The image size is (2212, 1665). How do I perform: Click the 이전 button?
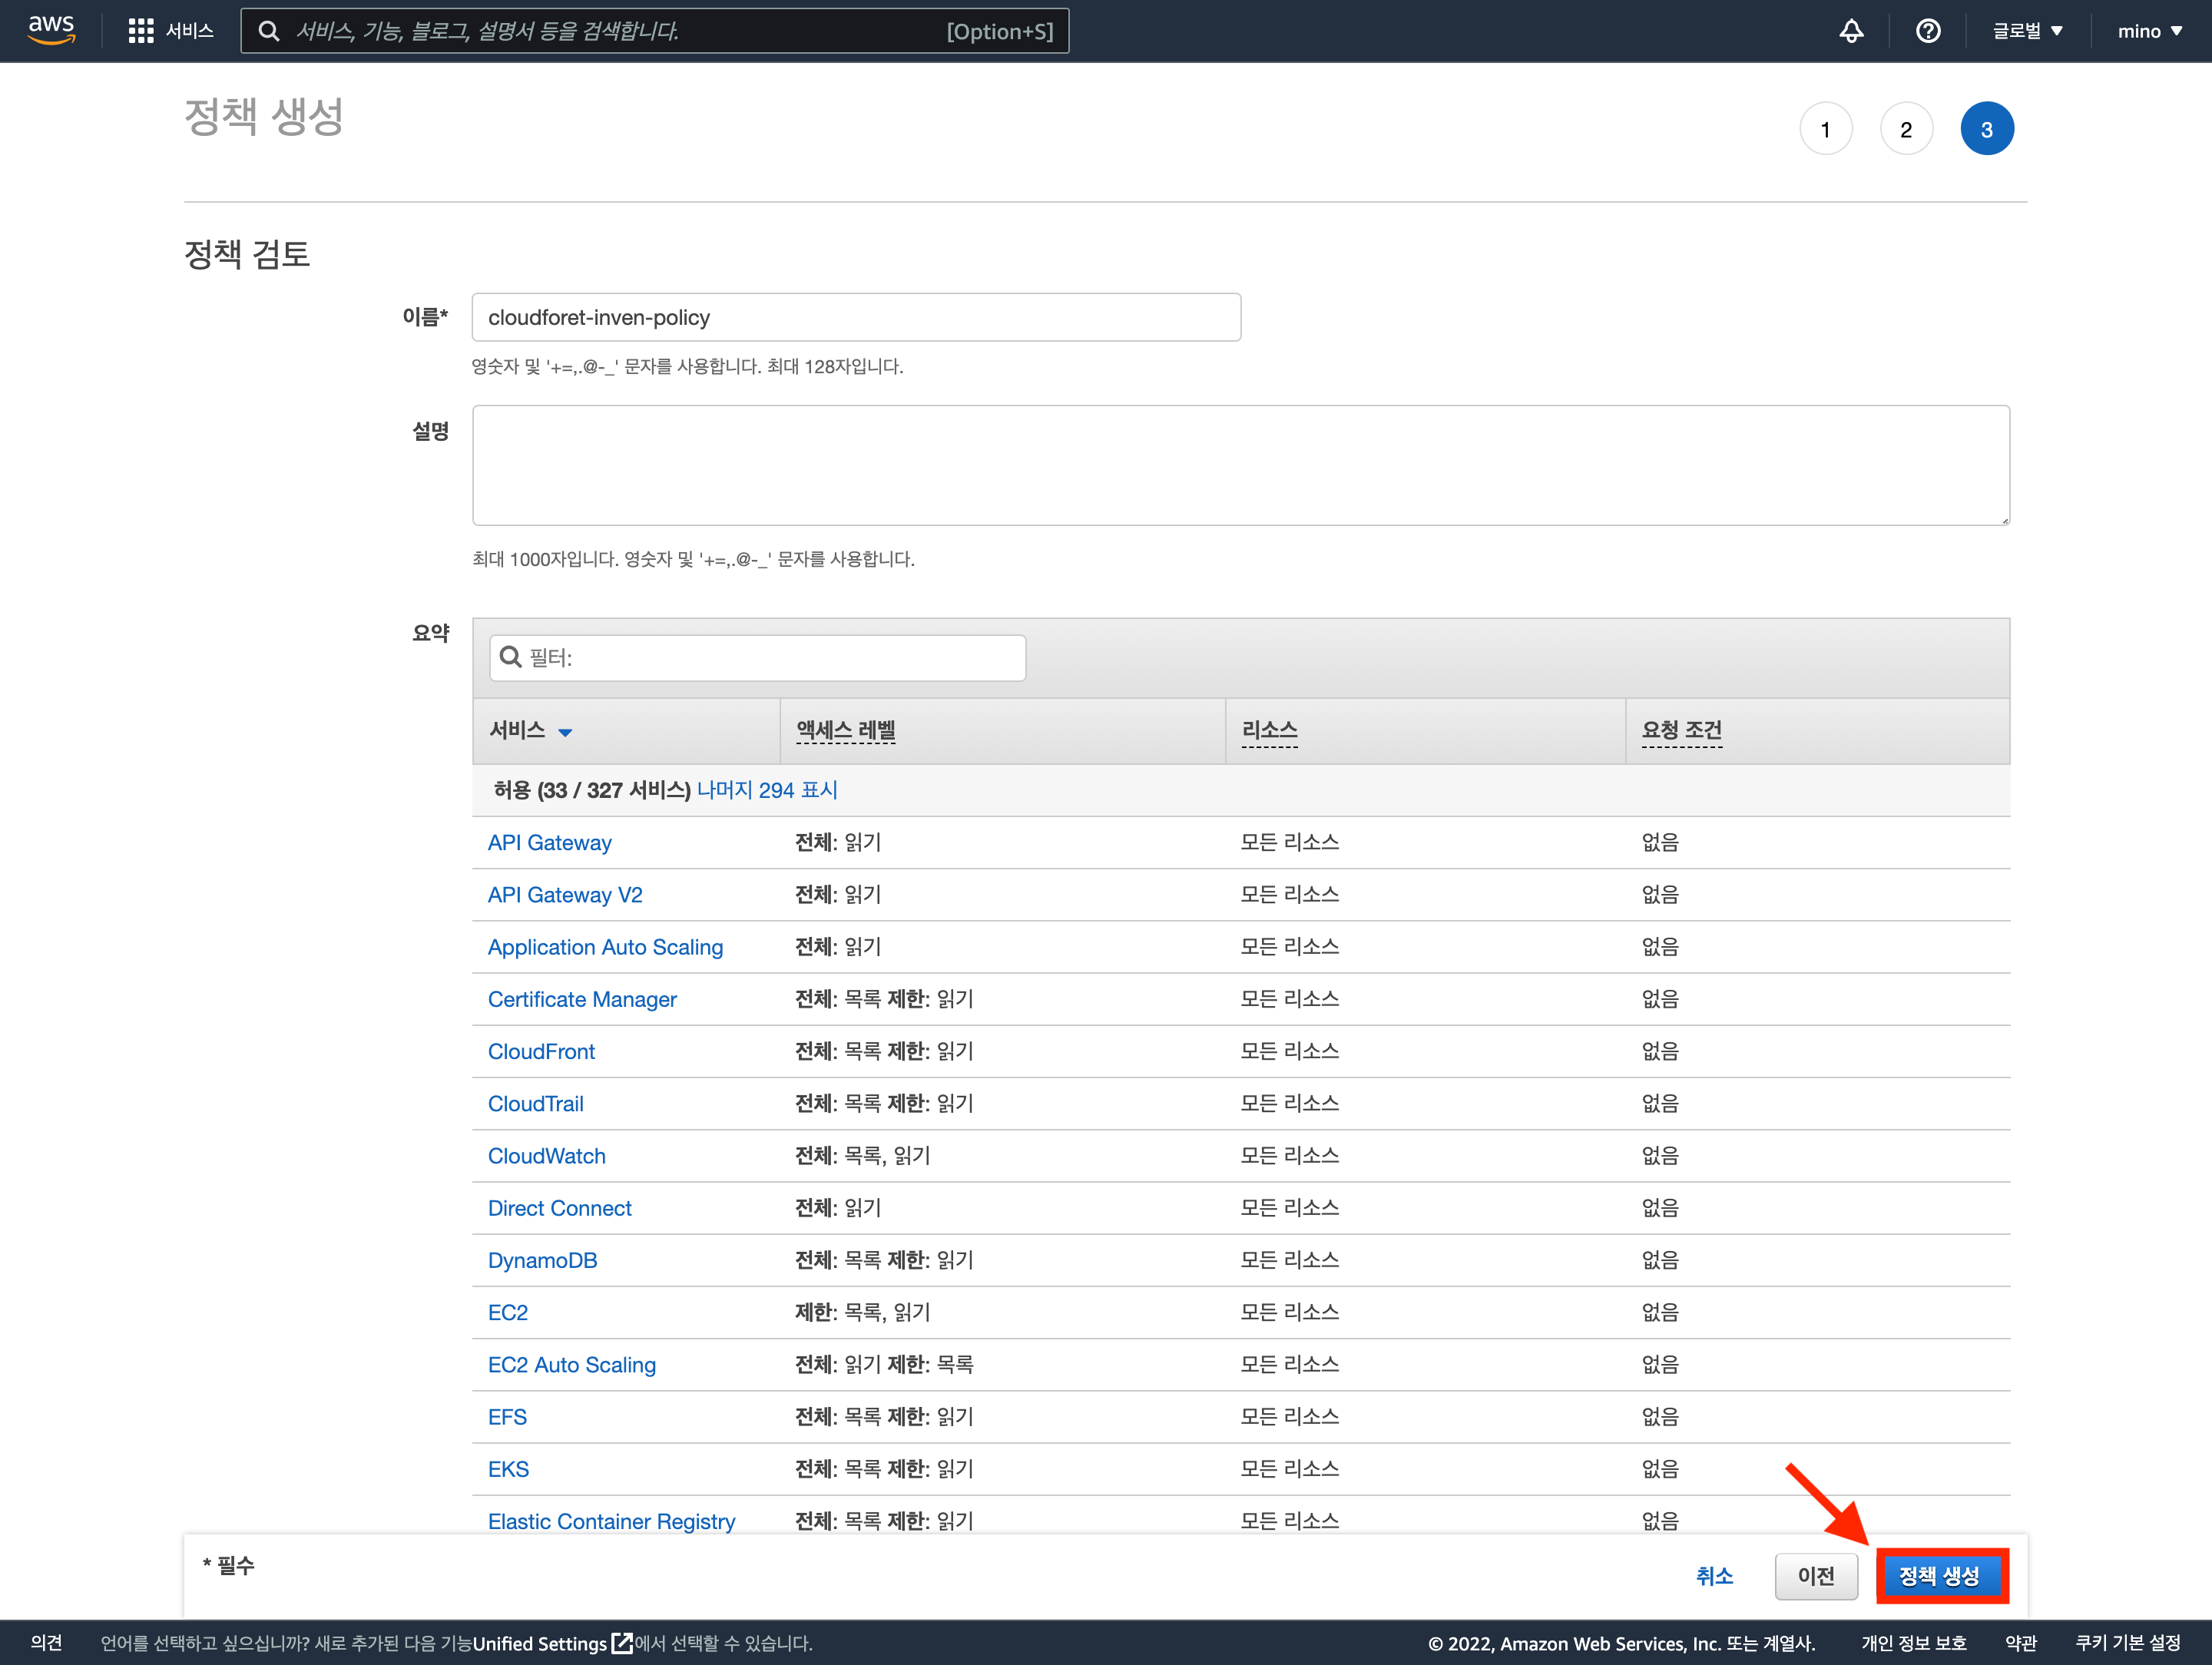coord(1815,1576)
